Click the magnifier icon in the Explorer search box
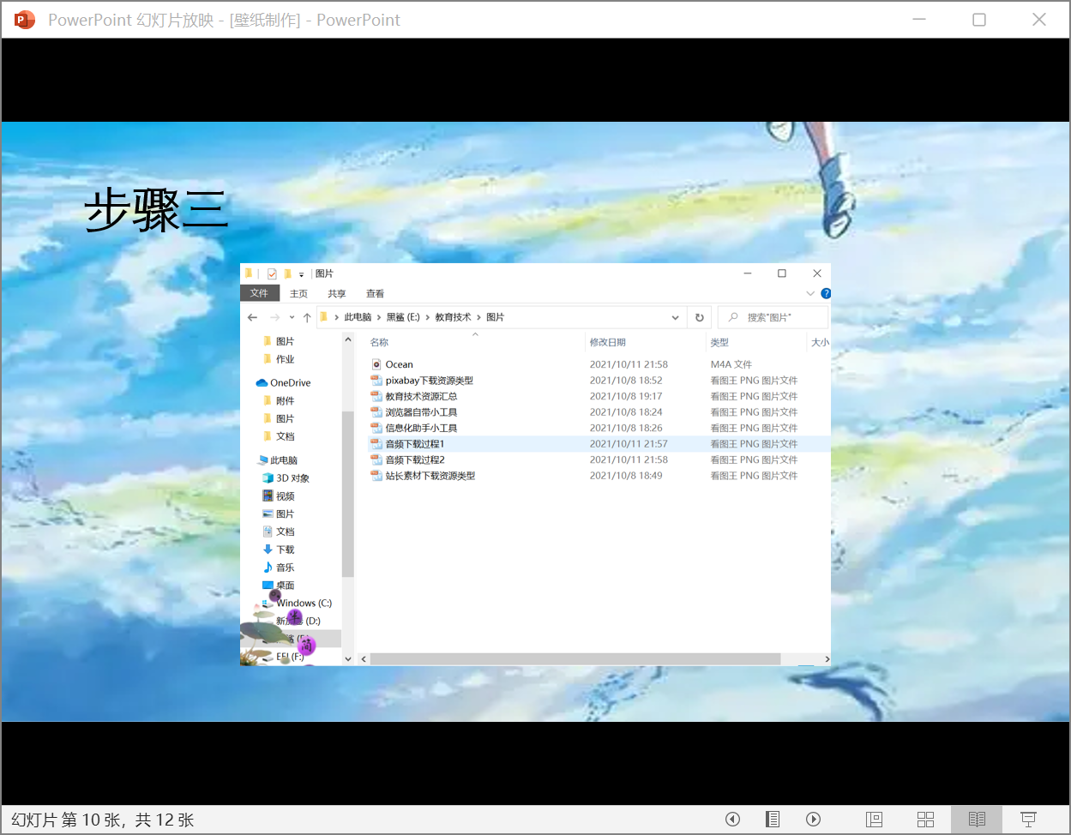The width and height of the screenshot is (1071, 835). (733, 317)
